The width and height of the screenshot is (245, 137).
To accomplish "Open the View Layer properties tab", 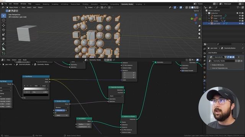I will coord(204,61).
